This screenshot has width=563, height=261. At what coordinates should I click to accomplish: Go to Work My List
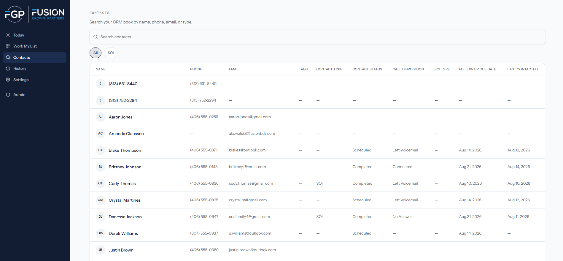pyautogui.click(x=34, y=46)
